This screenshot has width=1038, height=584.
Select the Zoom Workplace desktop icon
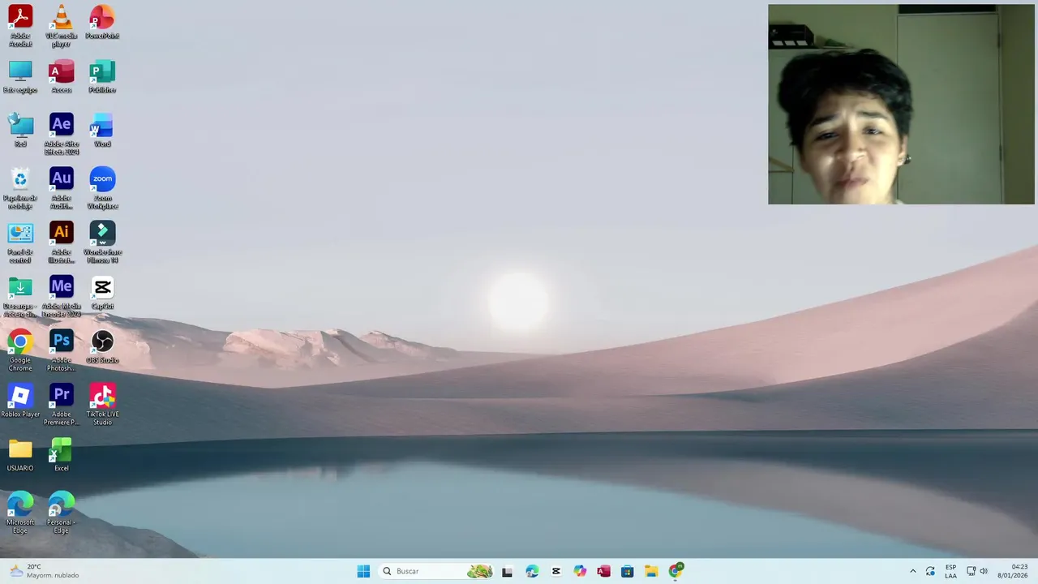(102, 187)
